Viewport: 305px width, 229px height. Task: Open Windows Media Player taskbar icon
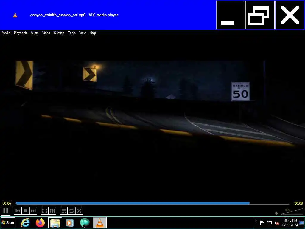(70, 222)
